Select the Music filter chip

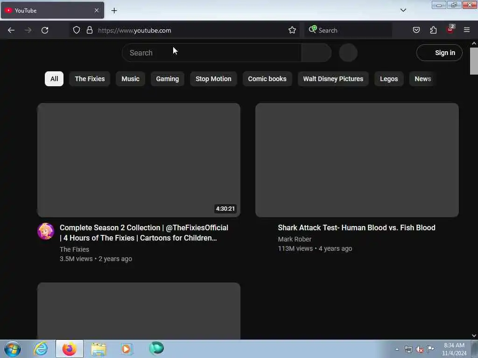pos(131,79)
